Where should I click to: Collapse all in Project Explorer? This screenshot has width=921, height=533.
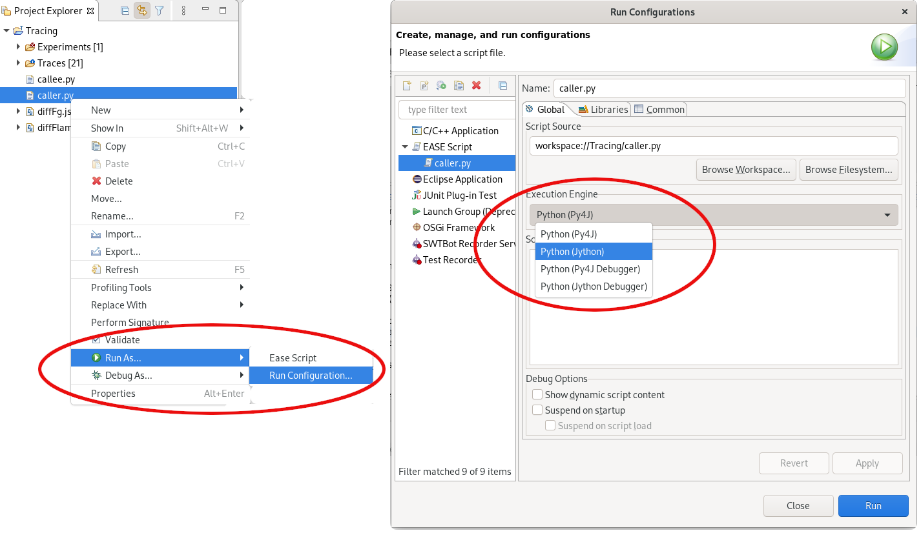125,11
